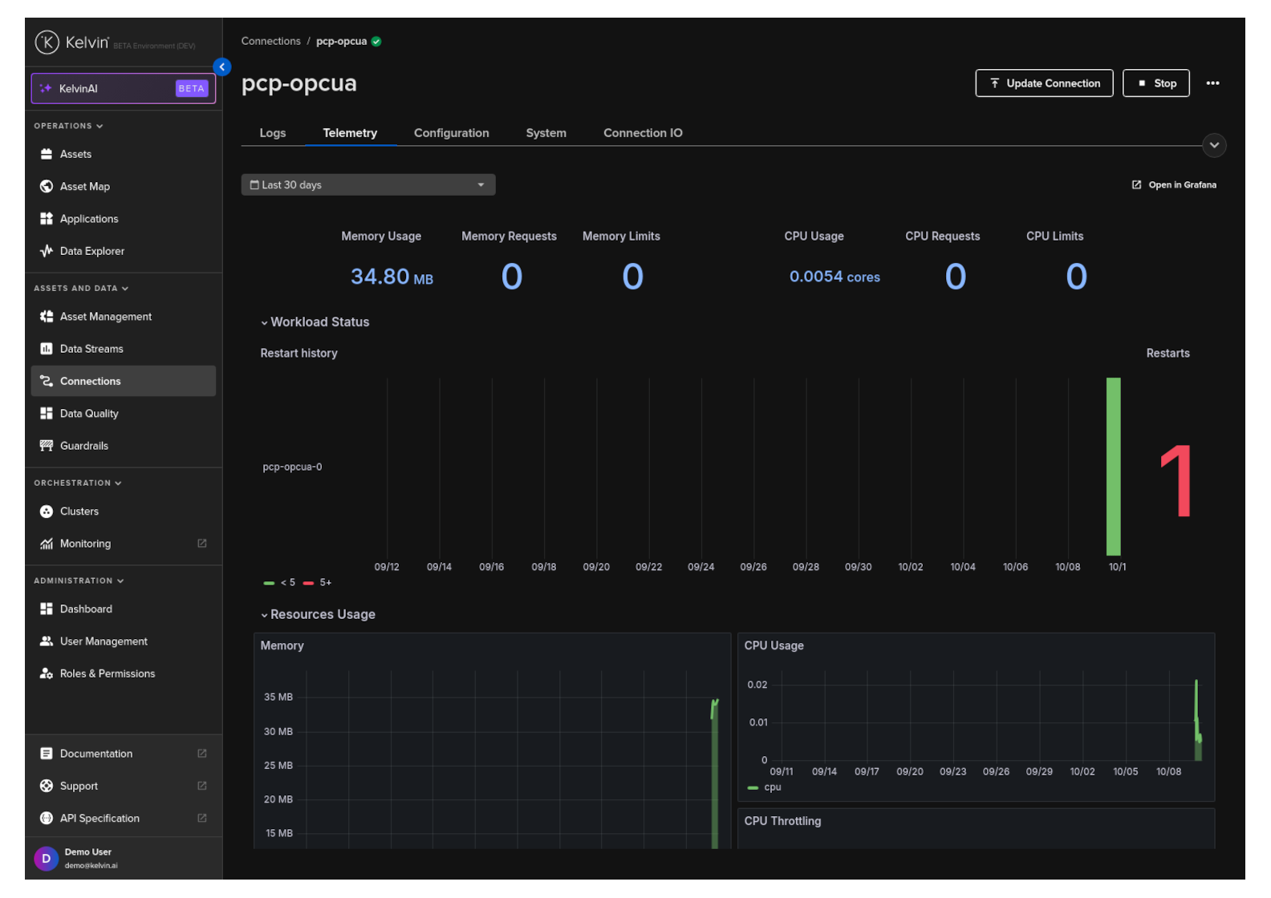Click the Monitoring external link icon
Viewport: 1271px width, 898px height.
(202, 544)
